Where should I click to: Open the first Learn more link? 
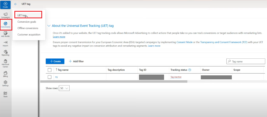[59, 37]
